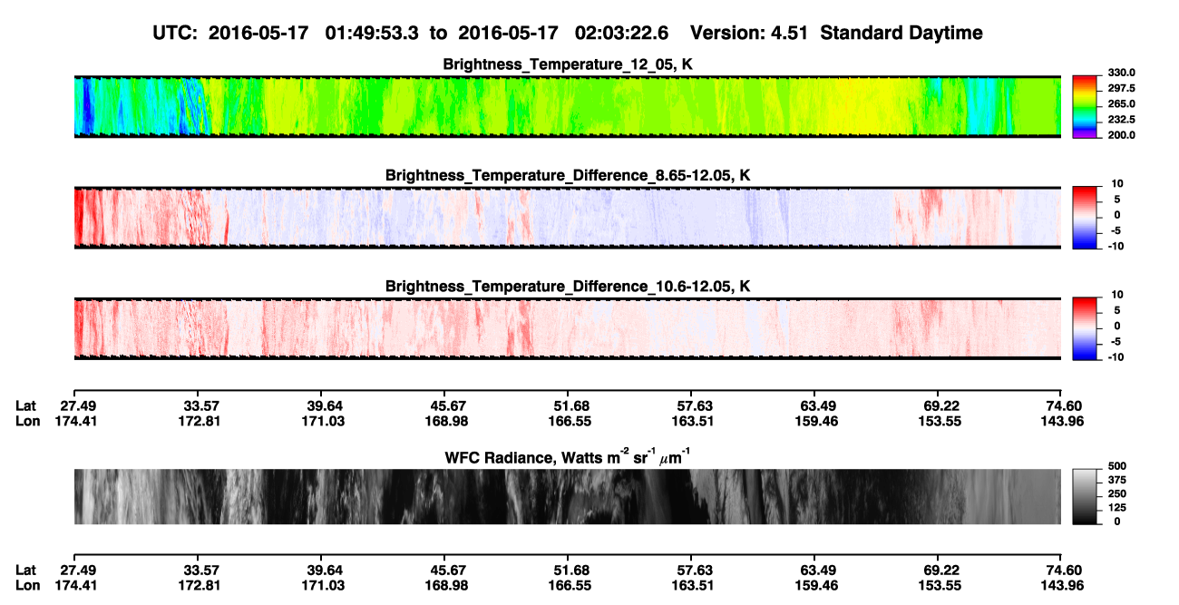Select the Brightness_Temperature_12_05 image strip
The image size is (1179, 605).
click(x=567, y=107)
